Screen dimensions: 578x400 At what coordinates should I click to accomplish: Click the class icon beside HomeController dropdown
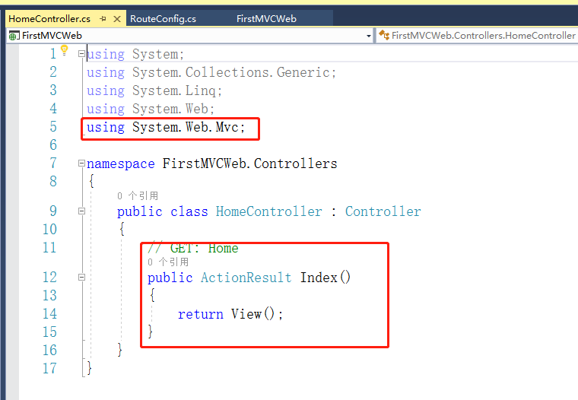coord(384,36)
